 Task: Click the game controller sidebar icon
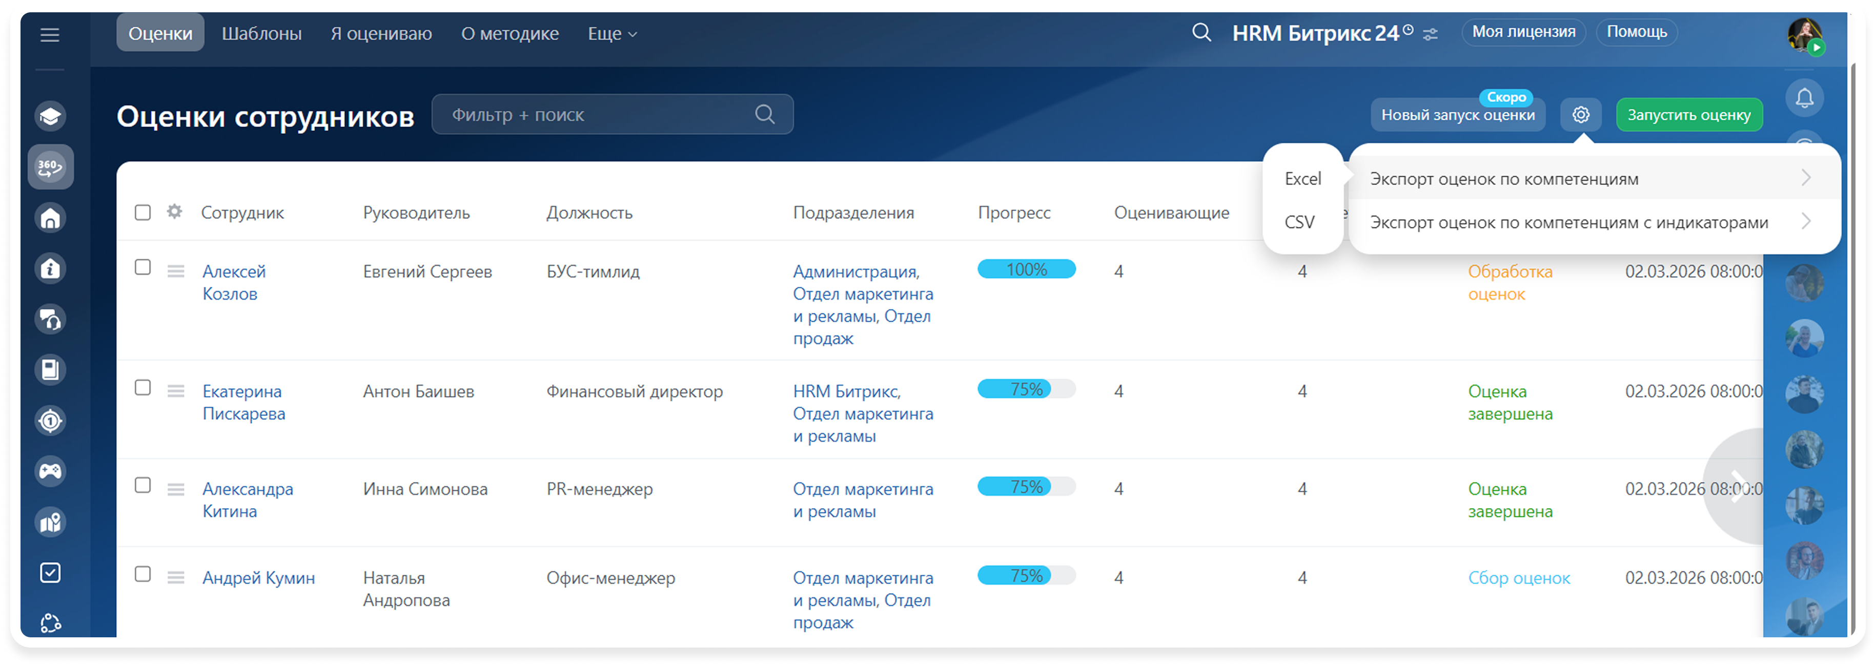[x=50, y=472]
